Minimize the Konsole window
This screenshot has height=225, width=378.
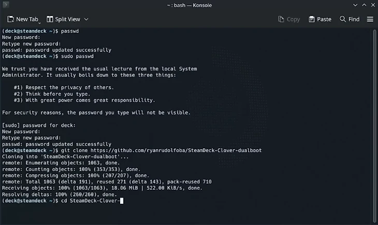coord(355,5)
